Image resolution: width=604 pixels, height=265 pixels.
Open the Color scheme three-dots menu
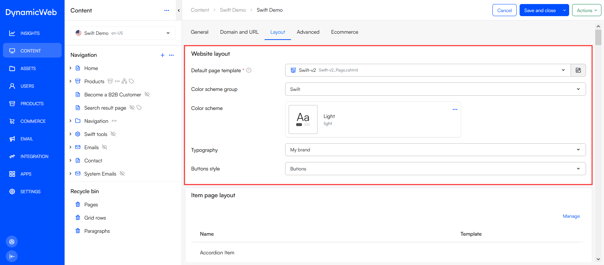tap(455, 110)
